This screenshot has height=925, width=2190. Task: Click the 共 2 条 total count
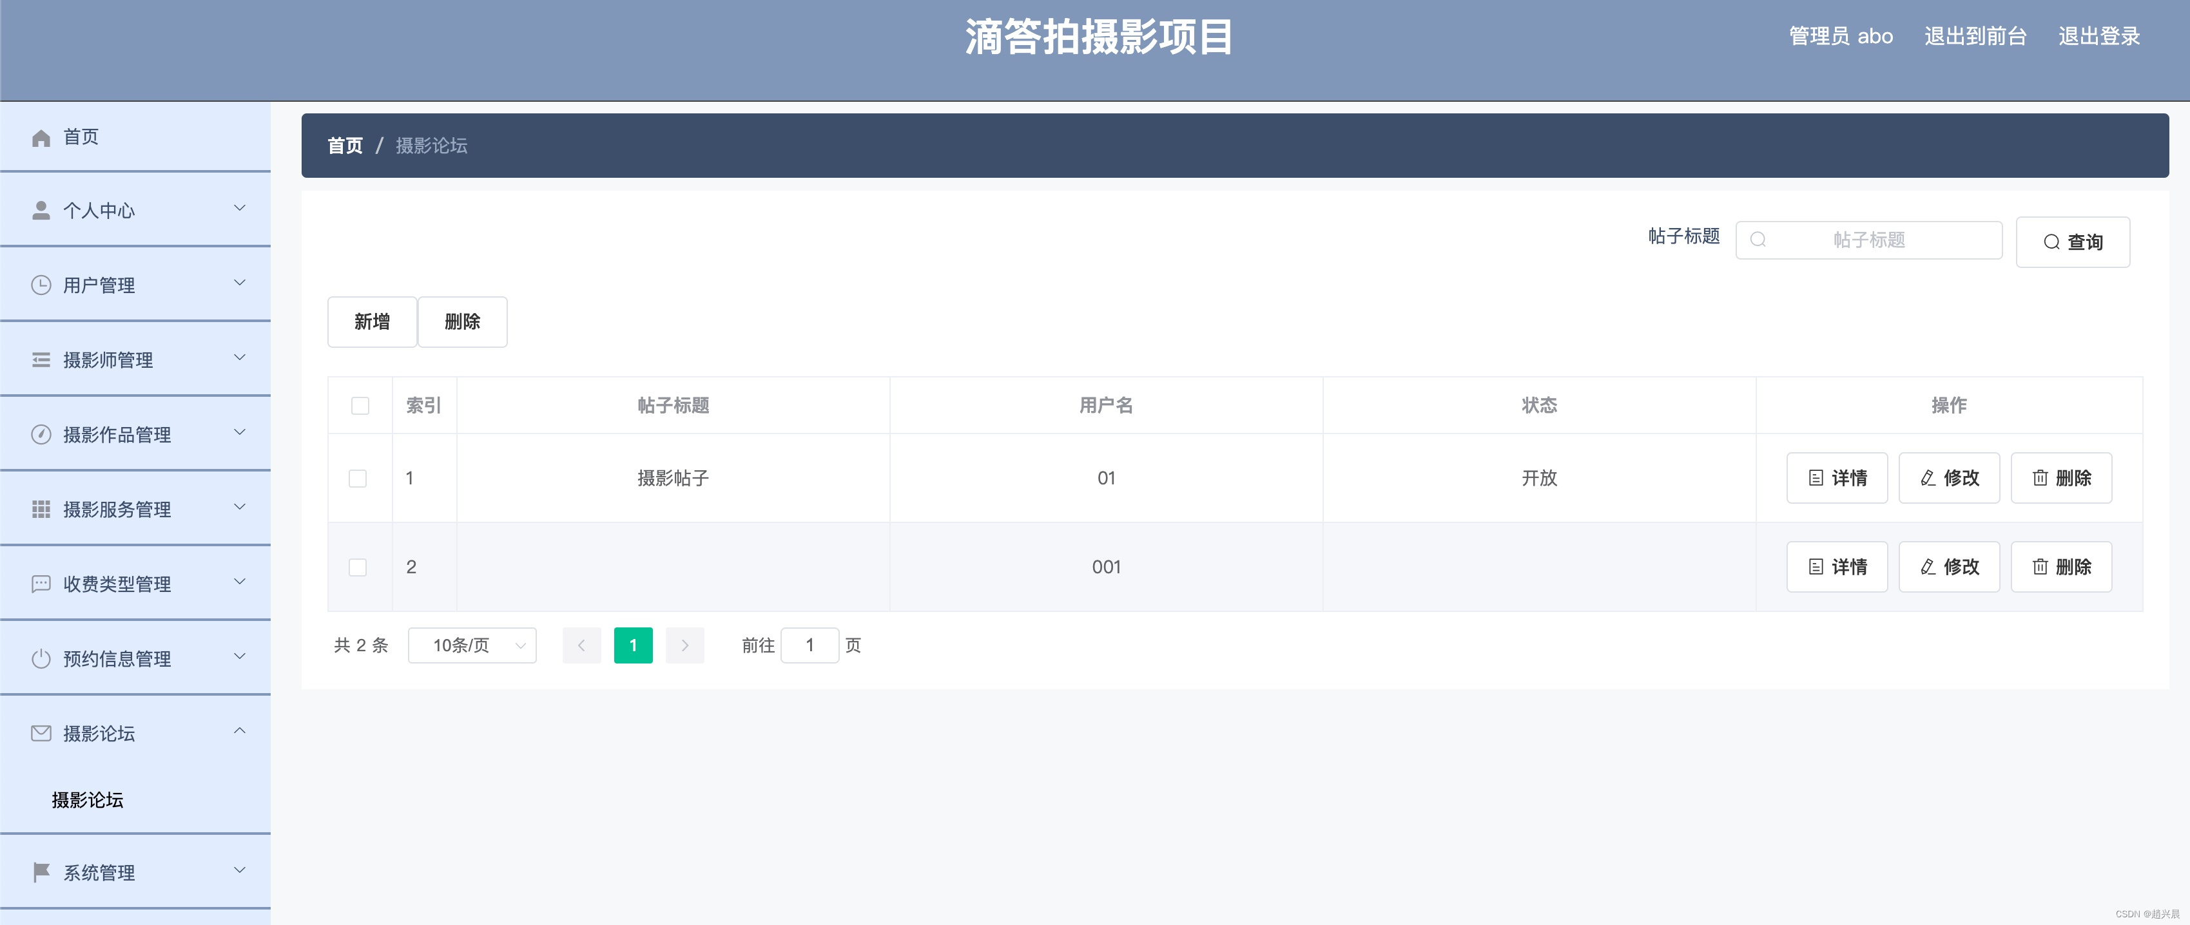[x=362, y=645]
